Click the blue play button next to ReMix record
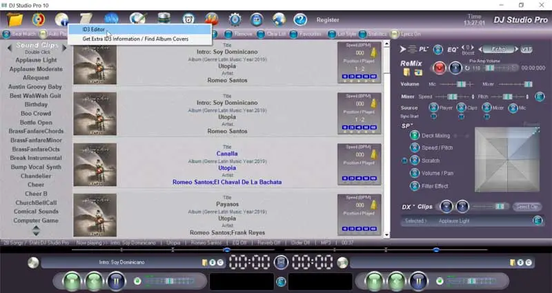The height and width of the screenshot is (293, 552). pyautogui.click(x=455, y=68)
